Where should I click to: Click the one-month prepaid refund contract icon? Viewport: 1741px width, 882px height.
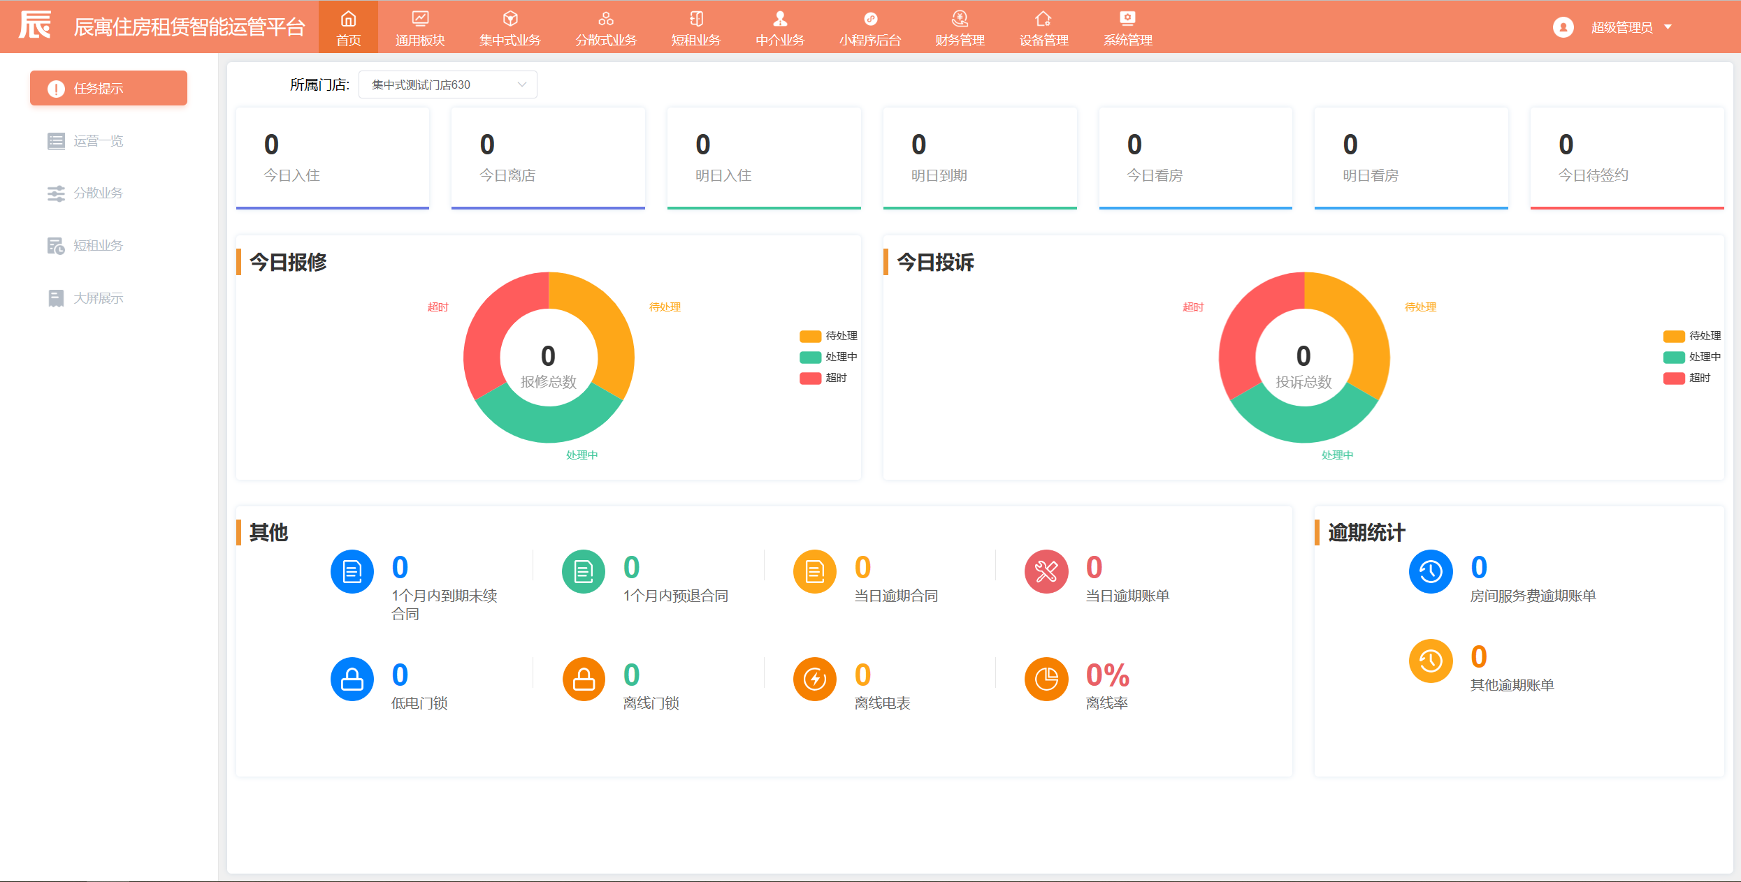point(584,571)
